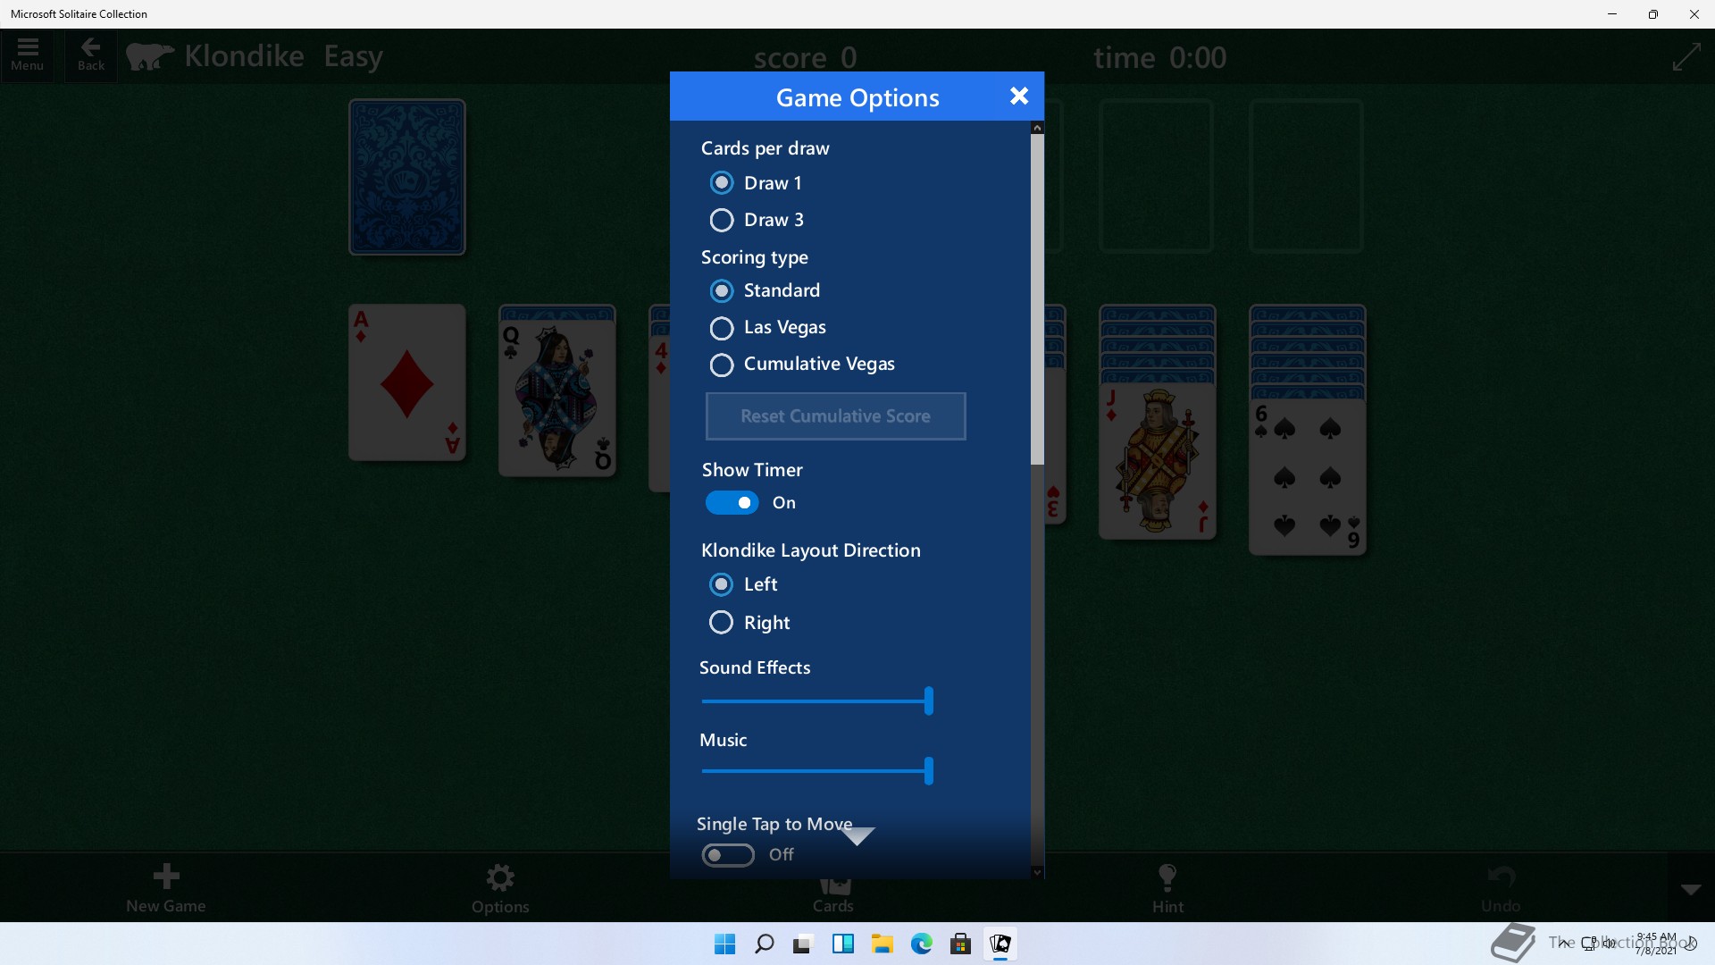
Task: Click the scrollbar up arrow in options
Action: click(x=1037, y=128)
